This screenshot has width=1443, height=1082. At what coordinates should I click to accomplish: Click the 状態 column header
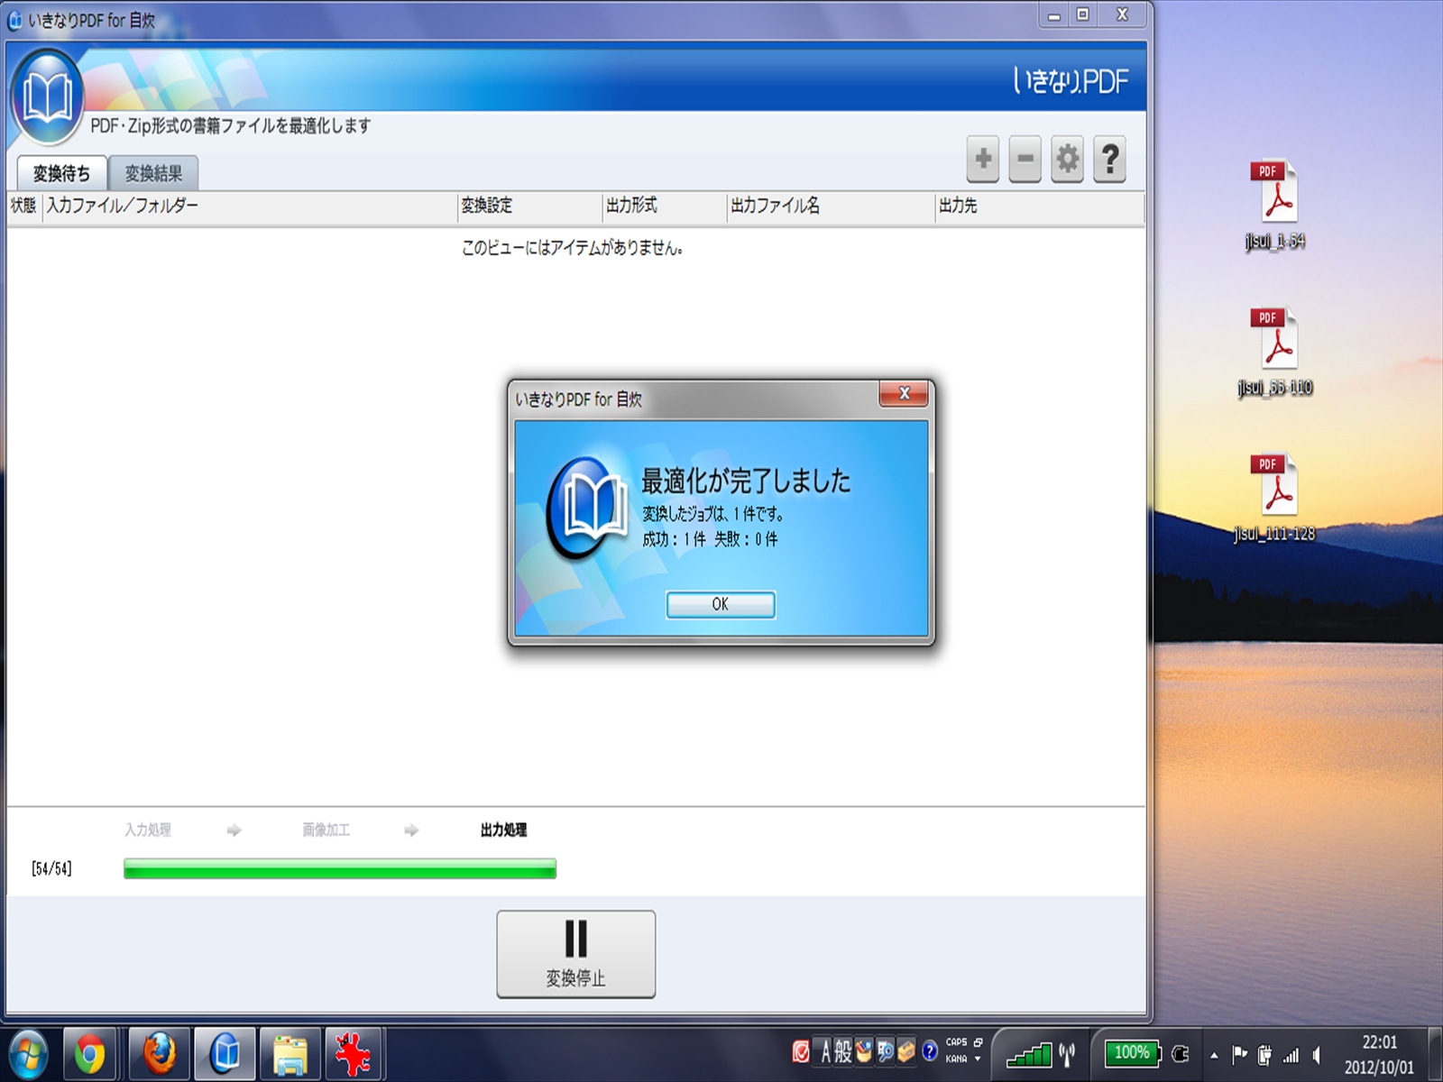click(x=23, y=206)
